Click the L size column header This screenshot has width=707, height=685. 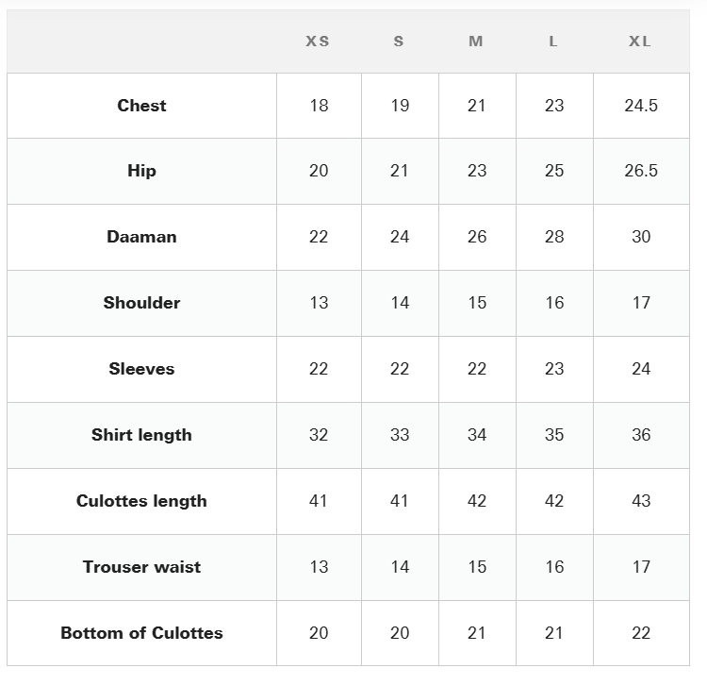[553, 42]
